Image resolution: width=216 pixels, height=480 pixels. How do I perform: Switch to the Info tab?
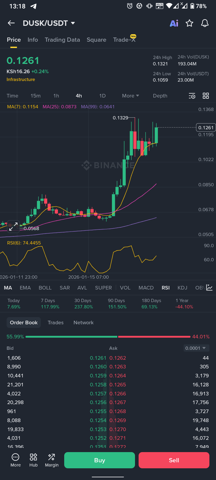(x=33, y=40)
